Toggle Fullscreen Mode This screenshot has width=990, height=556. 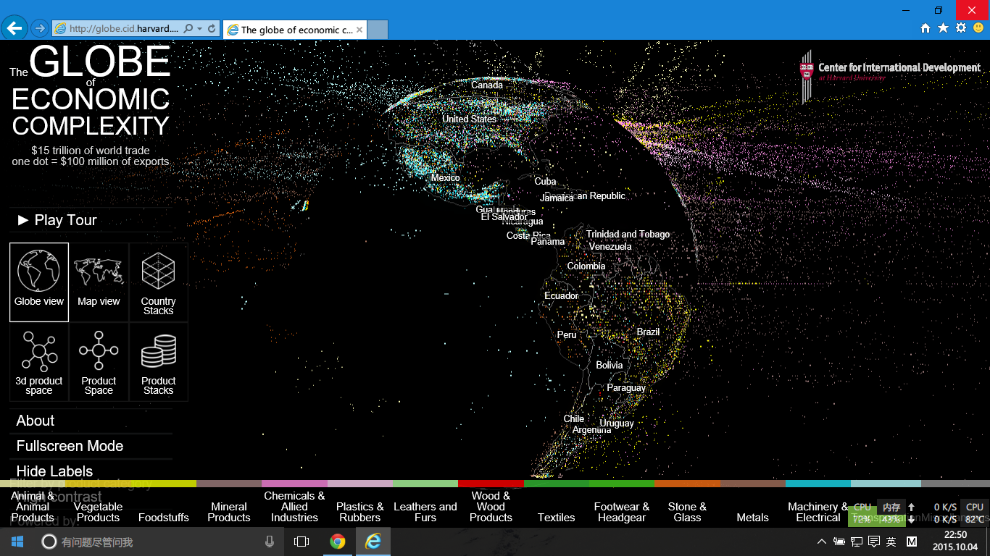70,446
